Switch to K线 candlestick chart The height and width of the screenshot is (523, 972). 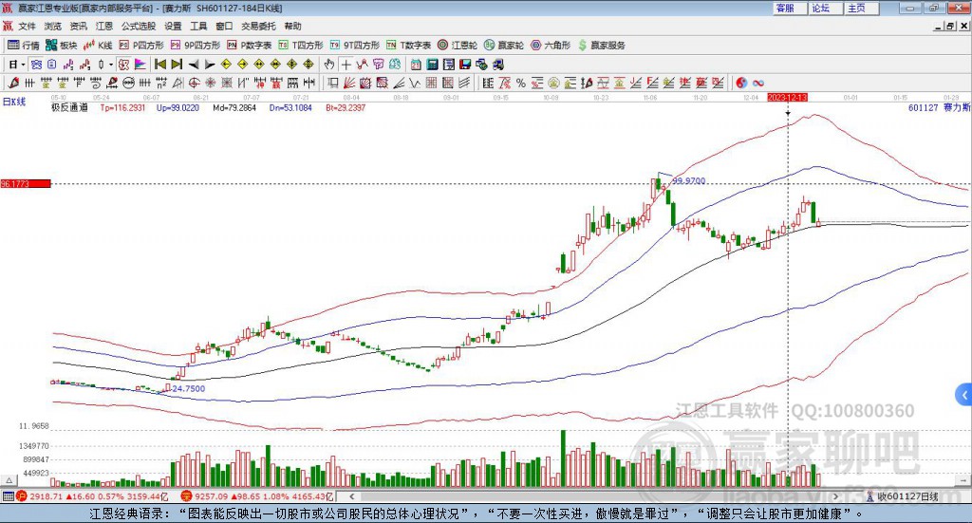click(98, 46)
